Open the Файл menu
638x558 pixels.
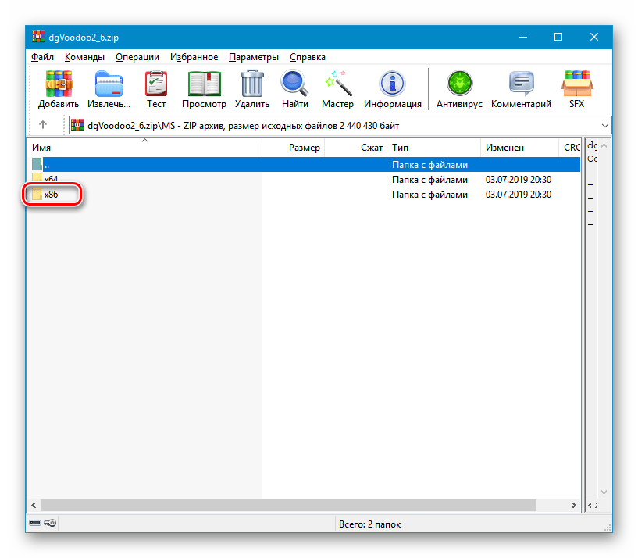tap(42, 57)
